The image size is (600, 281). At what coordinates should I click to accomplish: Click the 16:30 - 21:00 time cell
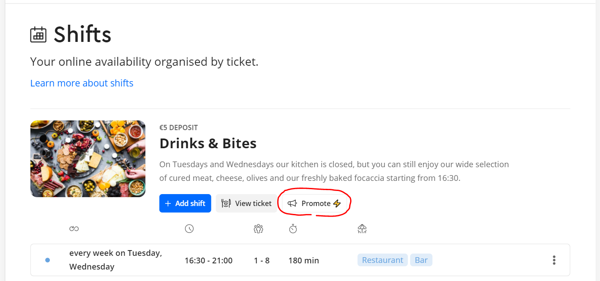(x=208, y=260)
